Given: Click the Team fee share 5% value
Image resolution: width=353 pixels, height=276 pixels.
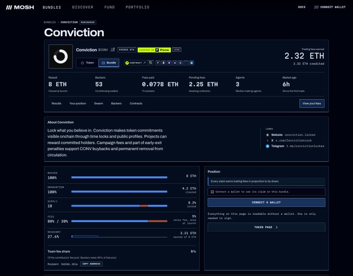Looking at the screenshot, I should pyautogui.click(x=193, y=252).
